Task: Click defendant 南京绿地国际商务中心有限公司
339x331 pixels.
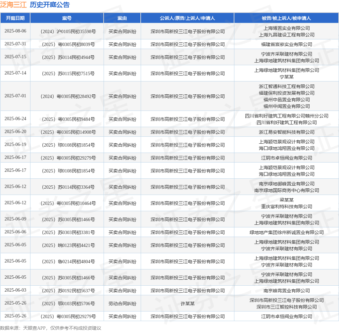Action: coord(286,190)
